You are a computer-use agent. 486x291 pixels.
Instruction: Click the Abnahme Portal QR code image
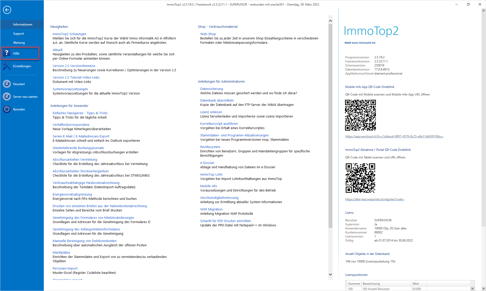(x=360, y=178)
